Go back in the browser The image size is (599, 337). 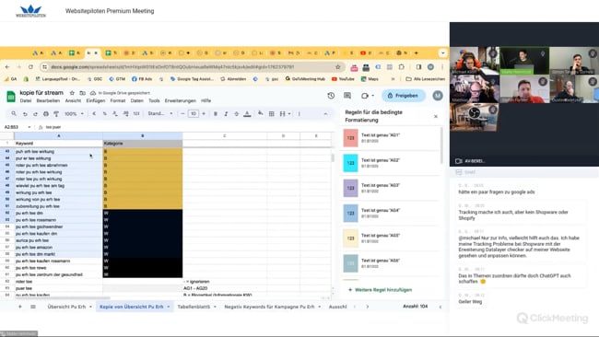pyautogui.click(x=7, y=67)
